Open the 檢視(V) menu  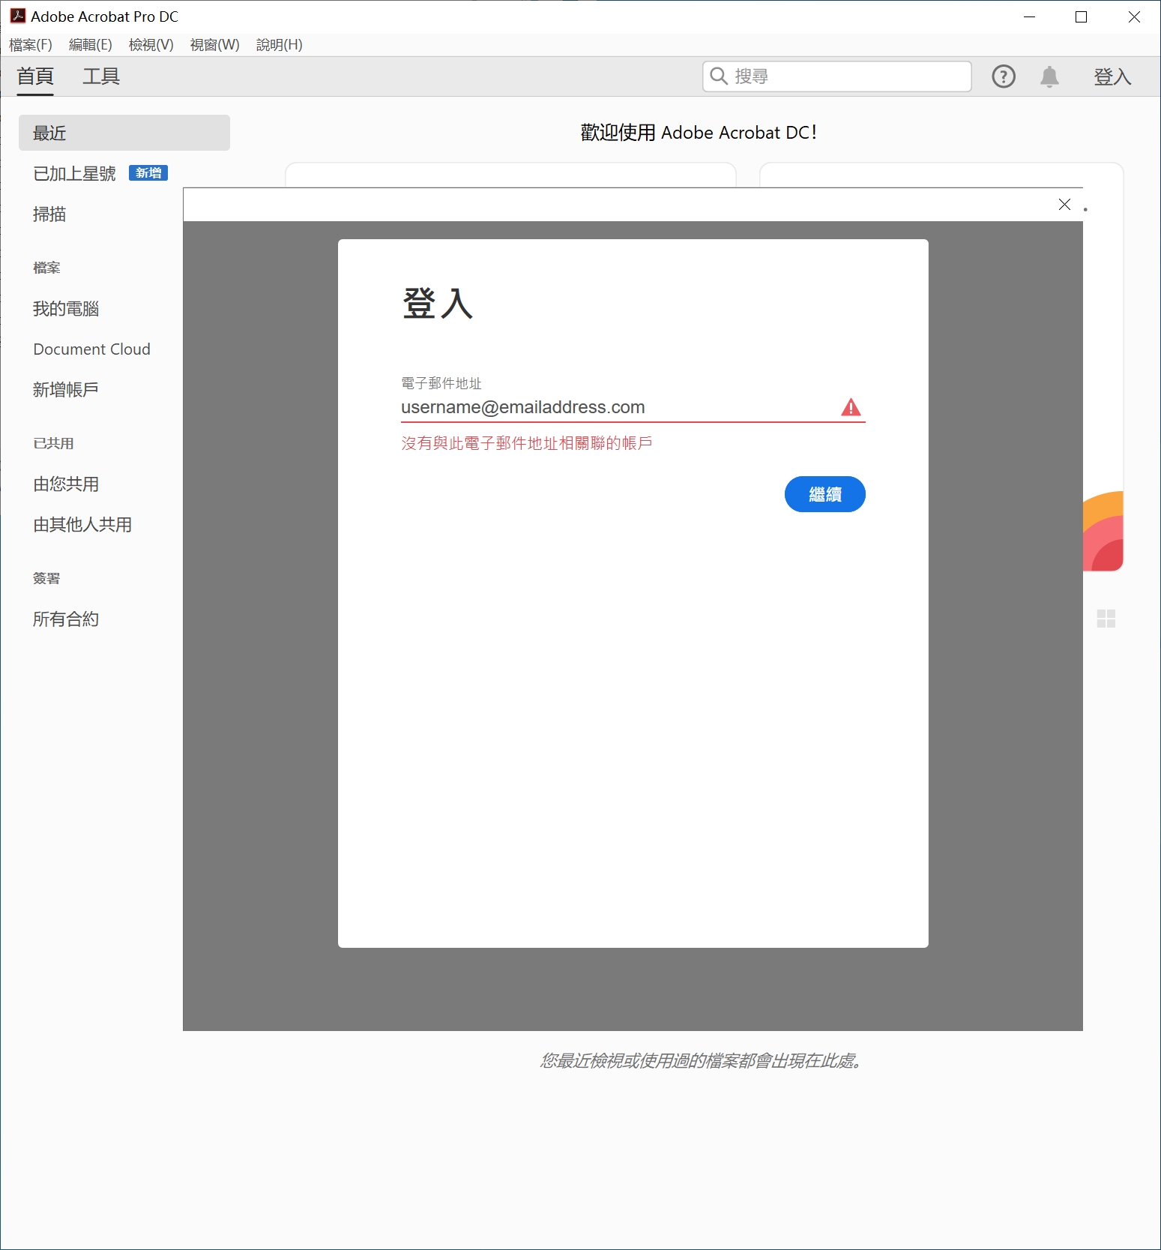[x=151, y=45]
